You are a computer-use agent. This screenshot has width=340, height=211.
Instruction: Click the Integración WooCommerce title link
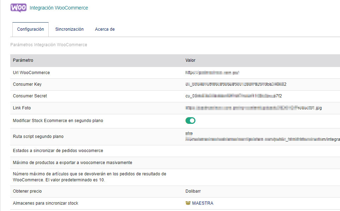tap(59, 8)
